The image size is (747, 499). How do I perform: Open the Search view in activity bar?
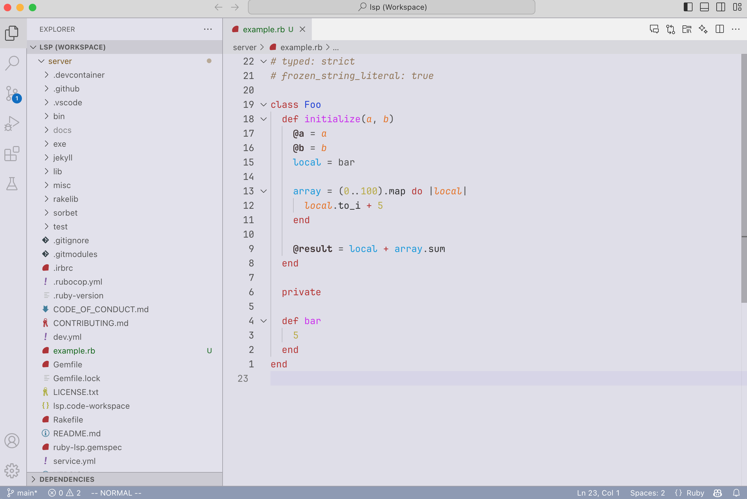[12, 63]
